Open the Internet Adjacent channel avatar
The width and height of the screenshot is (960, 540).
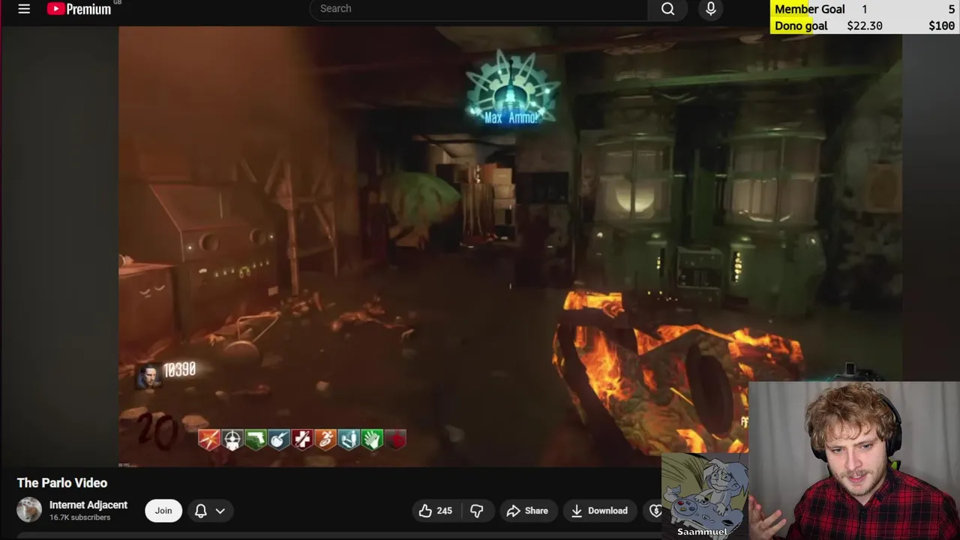[x=29, y=510]
